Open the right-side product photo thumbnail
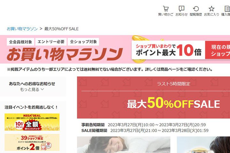 pyautogui.click(x=203, y=145)
